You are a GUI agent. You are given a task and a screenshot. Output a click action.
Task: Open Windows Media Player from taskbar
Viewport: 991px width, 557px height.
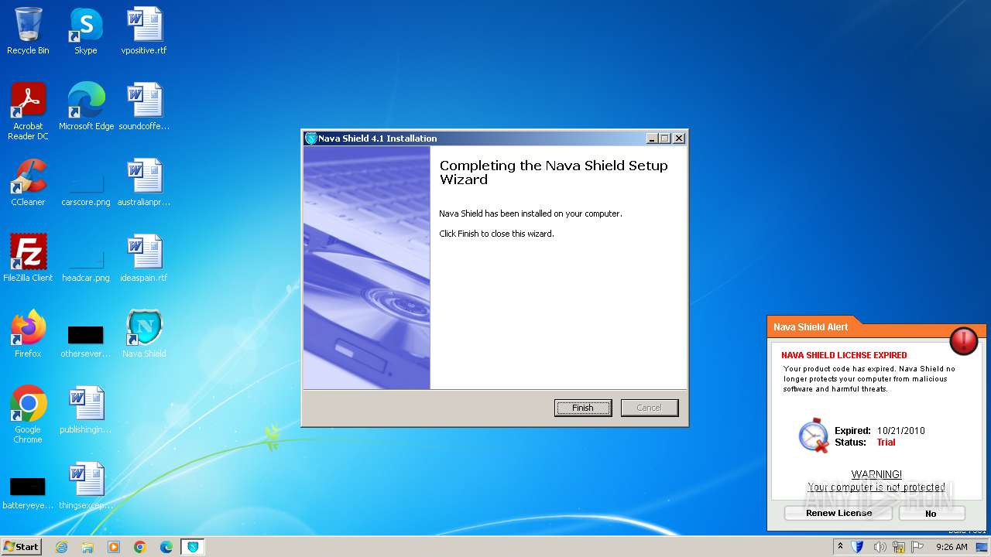[x=114, y=547]
